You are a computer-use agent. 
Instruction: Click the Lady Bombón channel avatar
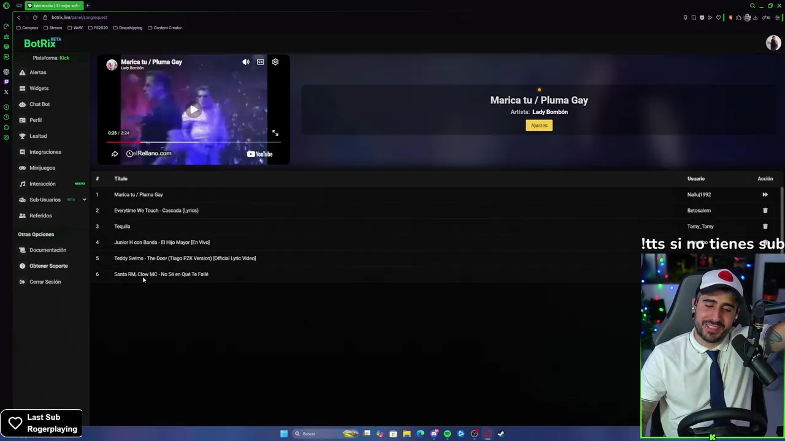(x=112, y=65)
